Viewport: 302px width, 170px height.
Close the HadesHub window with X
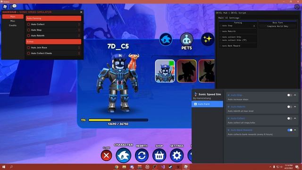pyautogui.click(x=81, y=12)
